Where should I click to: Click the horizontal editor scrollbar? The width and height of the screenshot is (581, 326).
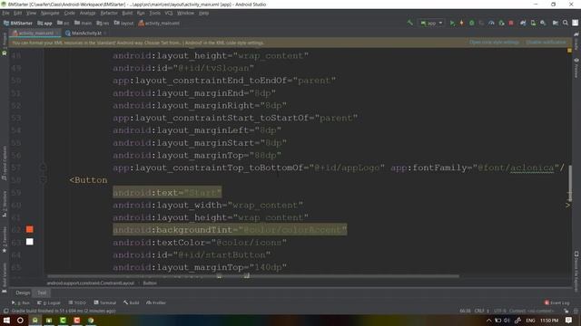click(x=253, y=276)
